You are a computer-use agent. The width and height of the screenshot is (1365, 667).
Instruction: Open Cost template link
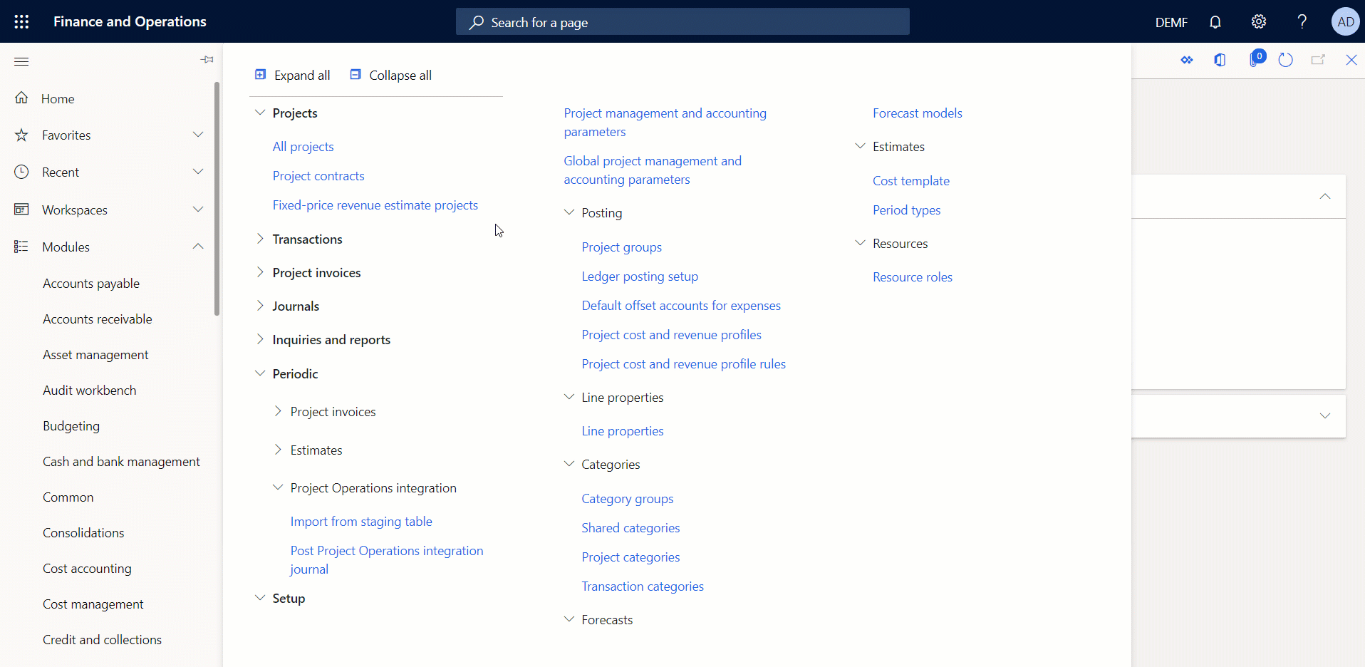click(x=911, y=181)
